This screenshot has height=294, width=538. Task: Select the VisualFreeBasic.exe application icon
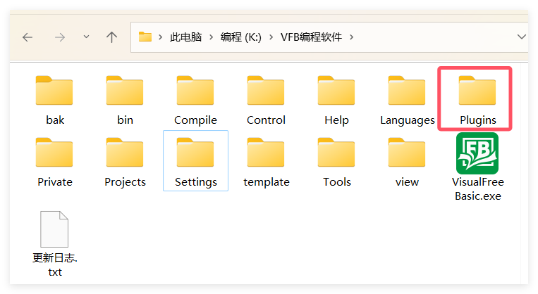[477, 153]
